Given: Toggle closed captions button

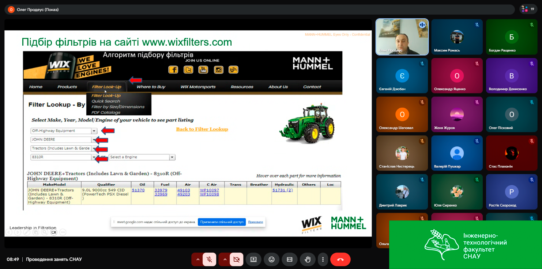Looking at the screenshot, I should tap(289, 260).
